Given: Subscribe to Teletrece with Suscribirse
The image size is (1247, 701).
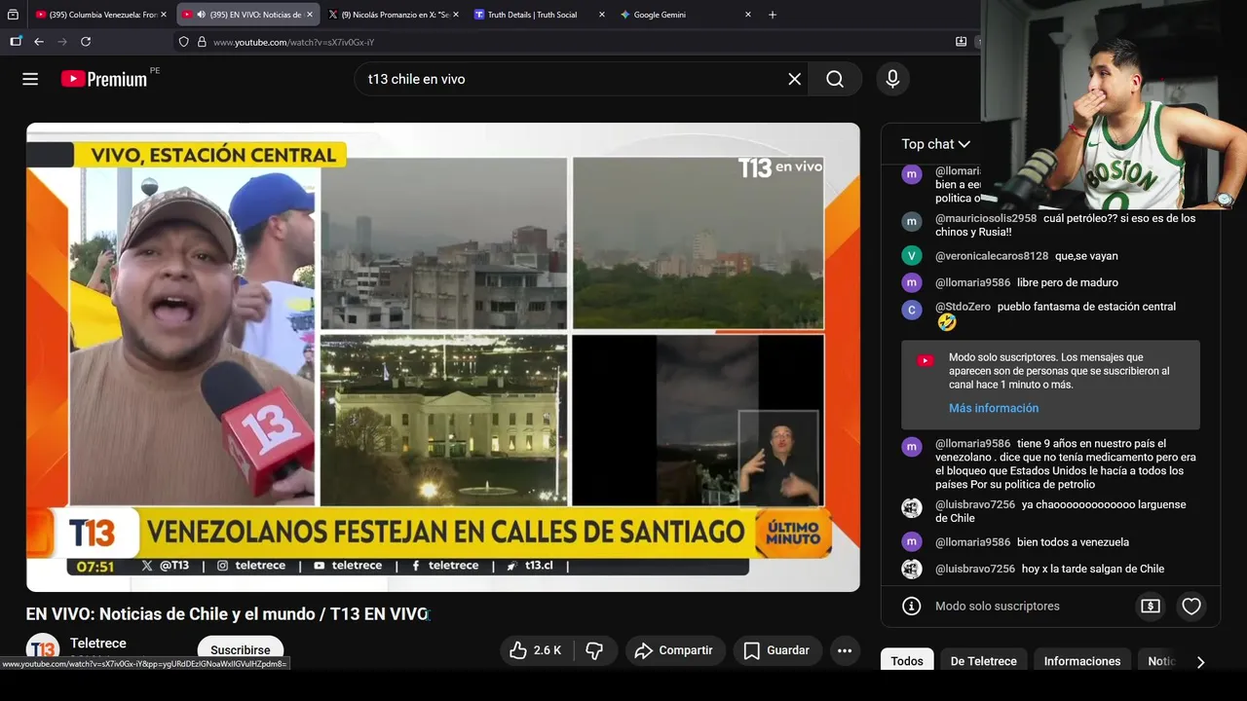Looking at the screenshot, I should coord(241,650).
